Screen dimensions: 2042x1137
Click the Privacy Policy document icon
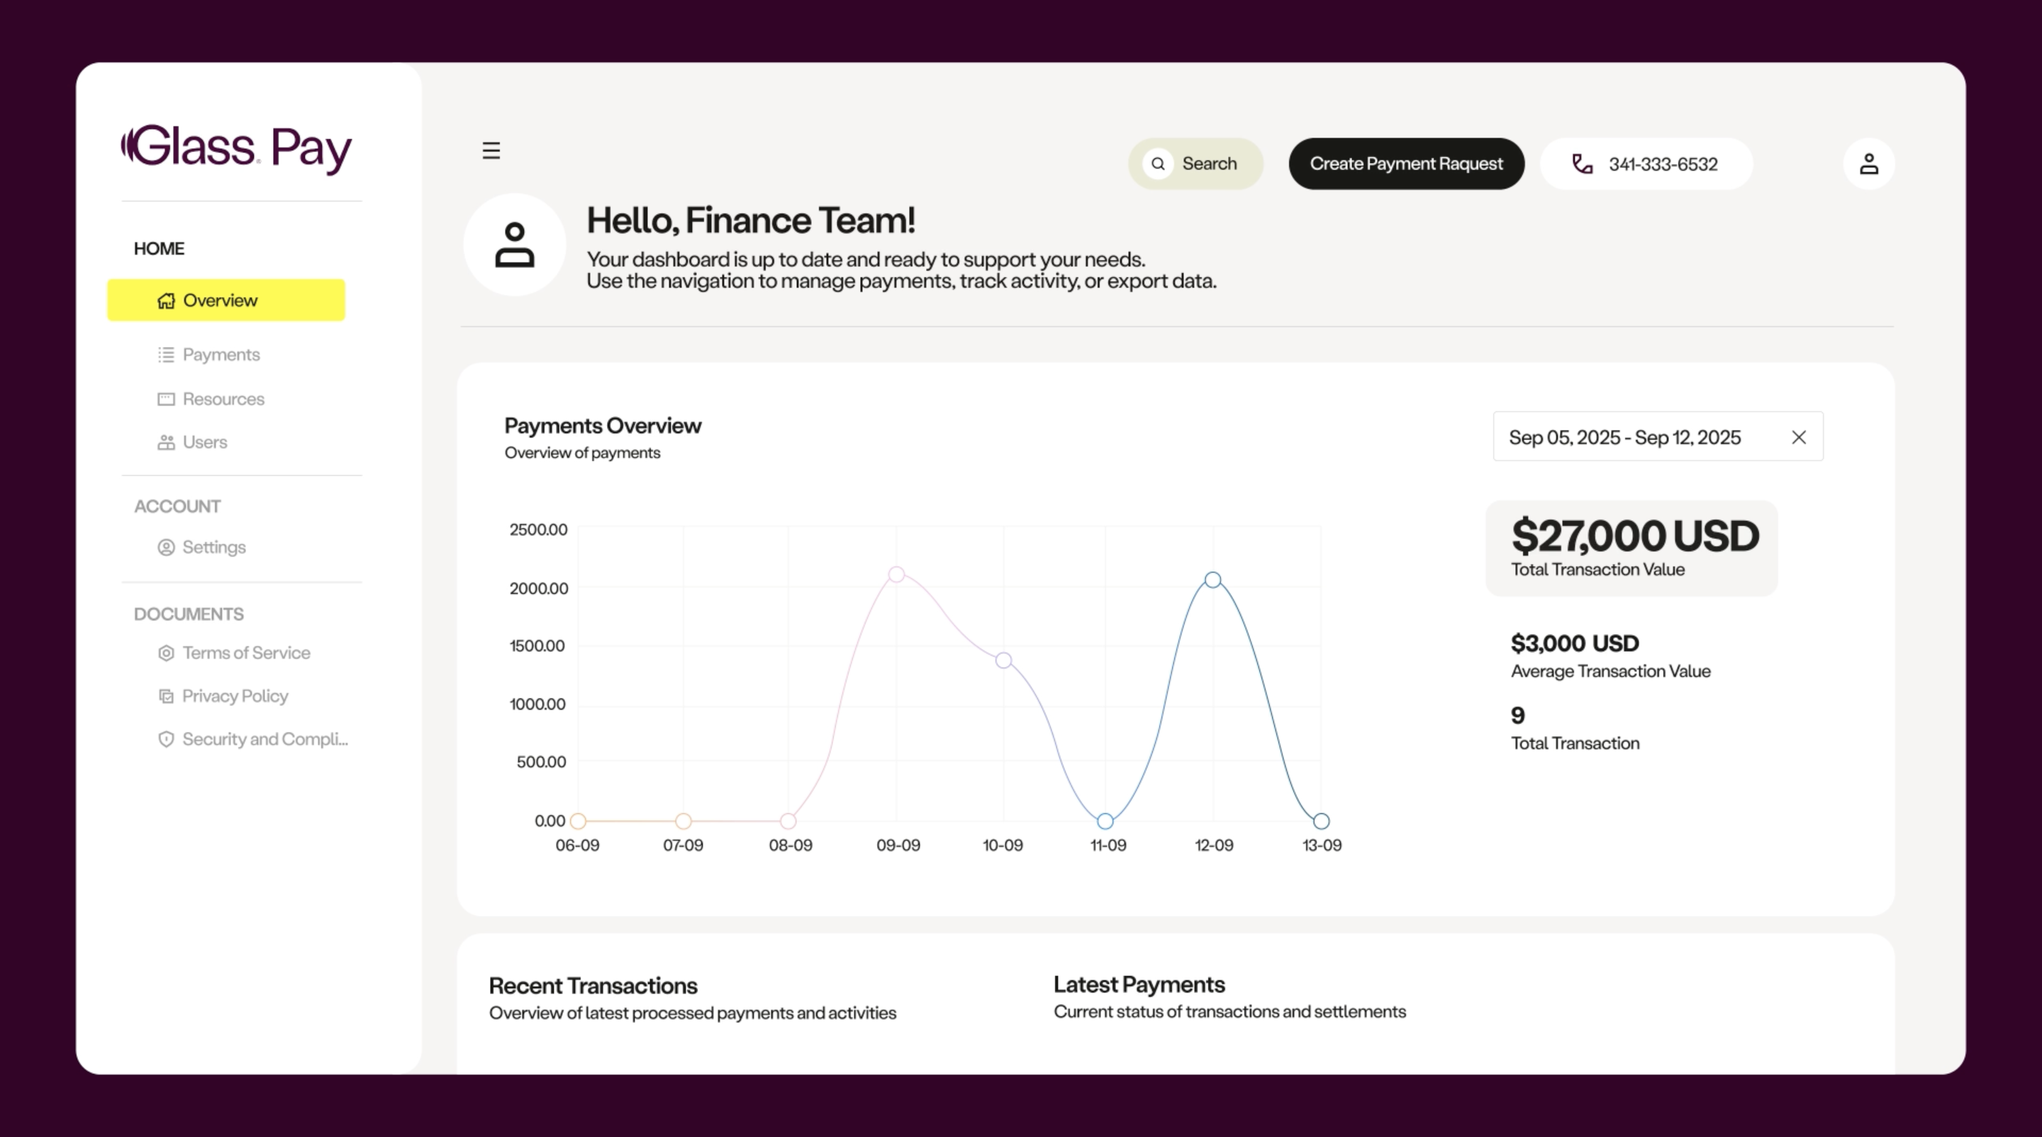[x=166, y=695]
